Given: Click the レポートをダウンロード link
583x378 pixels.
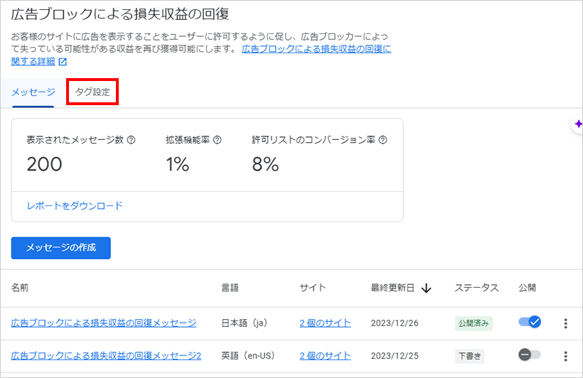Looking at the screenshot, I should [75, 206].
